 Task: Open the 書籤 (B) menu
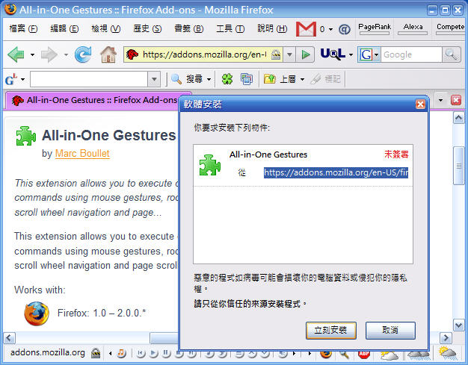pos(188,28)
